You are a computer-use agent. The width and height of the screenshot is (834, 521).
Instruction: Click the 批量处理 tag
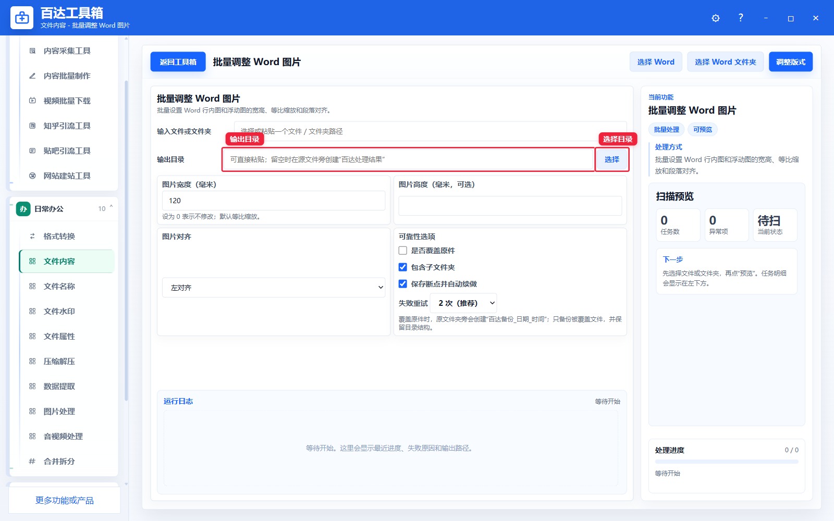point(666,130)
